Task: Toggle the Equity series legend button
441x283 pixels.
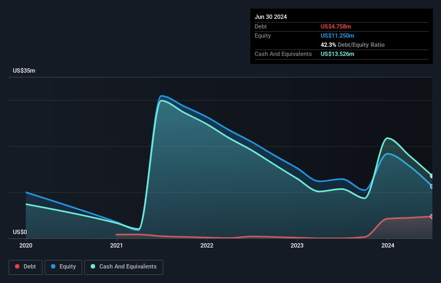Action: click(x=63, y=267)
